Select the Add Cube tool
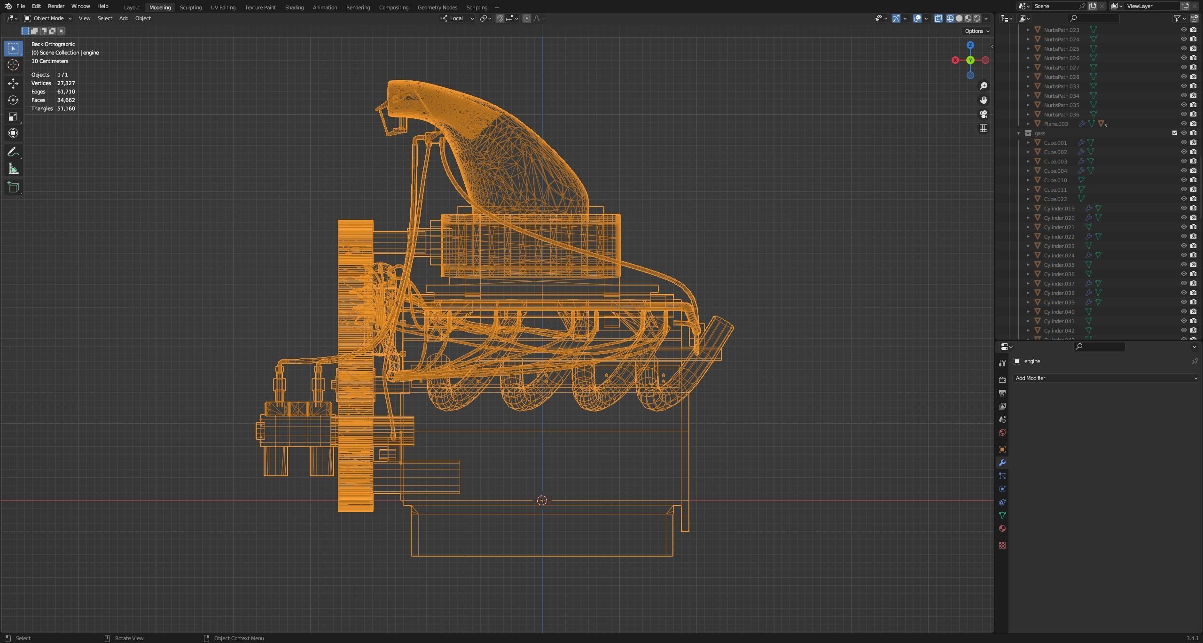The width and height of the screenshot is (1203, 643). (13, 187)
